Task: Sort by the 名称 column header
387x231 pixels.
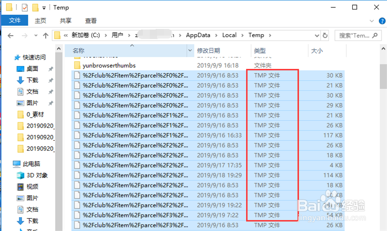Action: coord(126,51)
